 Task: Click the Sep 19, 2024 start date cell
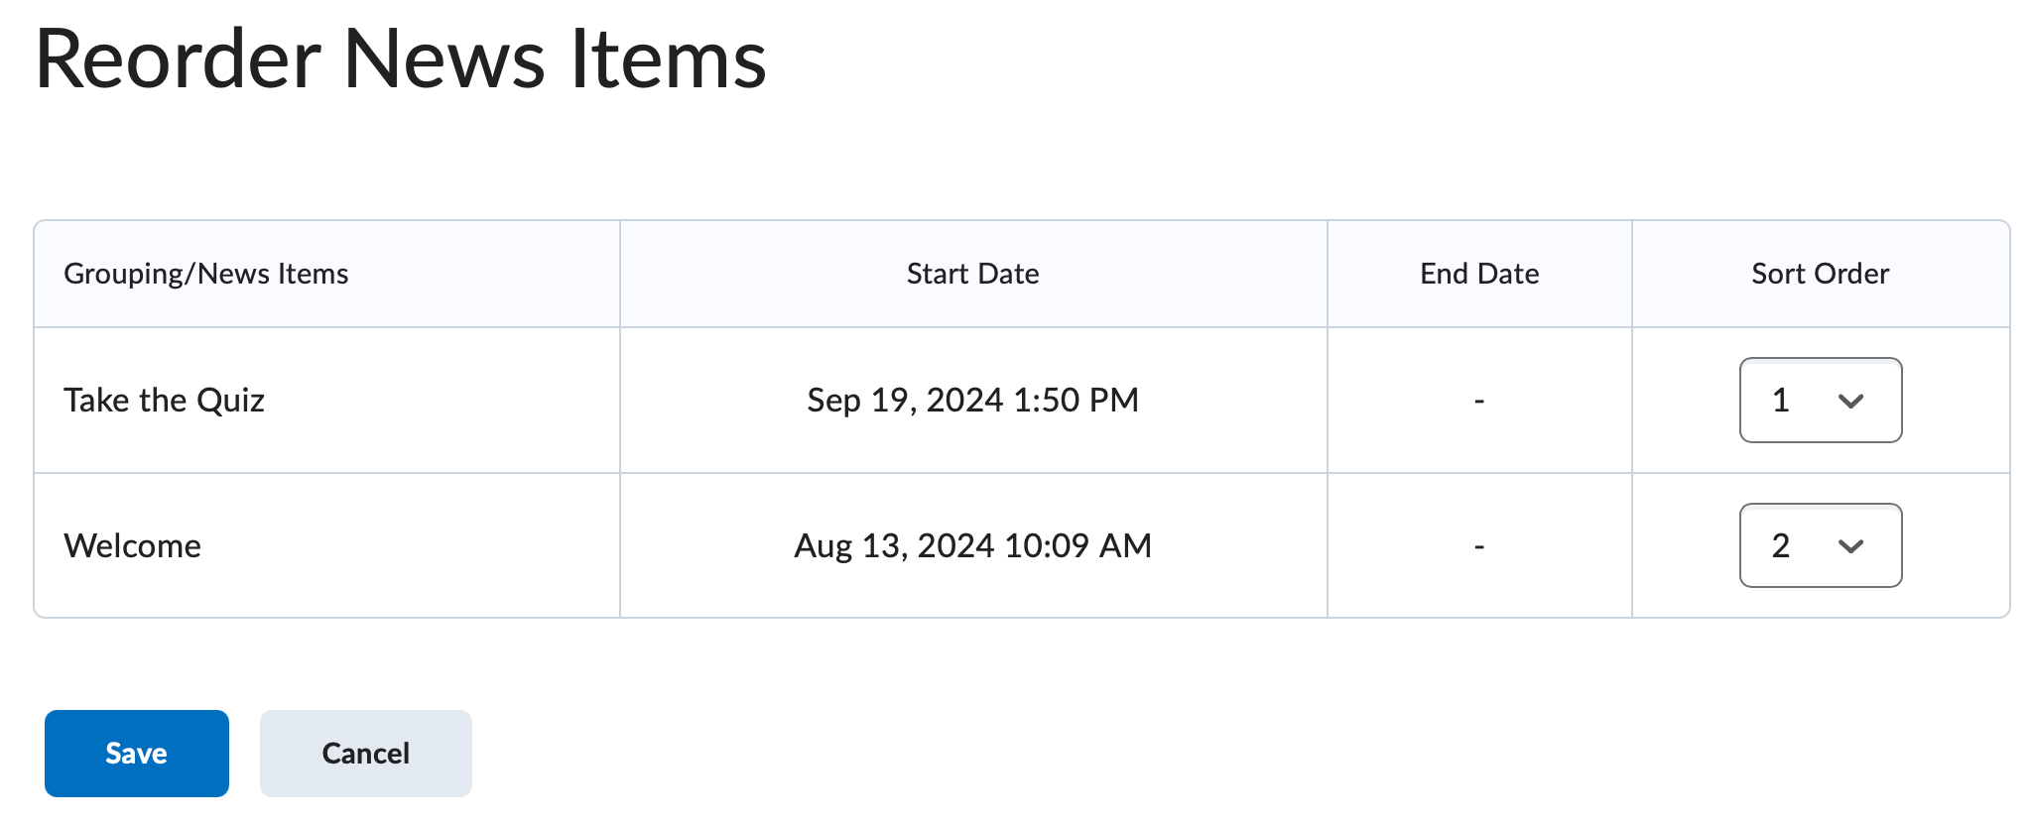(973, 401)
